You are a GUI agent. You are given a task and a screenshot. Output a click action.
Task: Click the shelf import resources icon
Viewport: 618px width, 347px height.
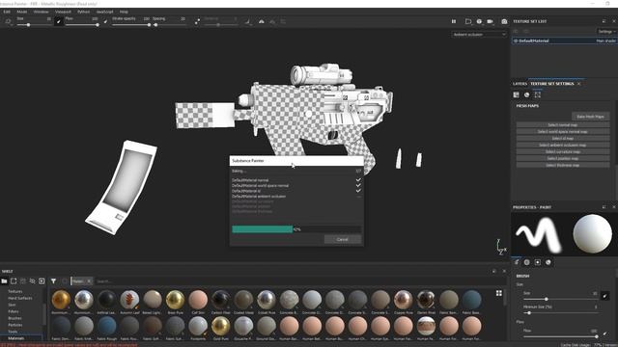42,281
